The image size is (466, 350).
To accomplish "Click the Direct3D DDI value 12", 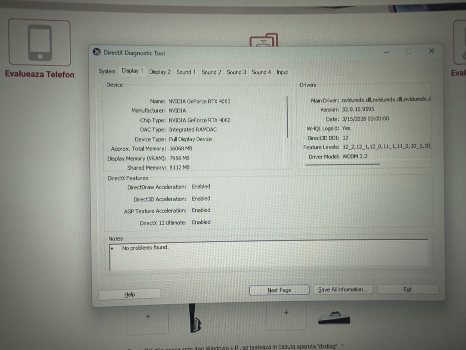I will (345, 138).
